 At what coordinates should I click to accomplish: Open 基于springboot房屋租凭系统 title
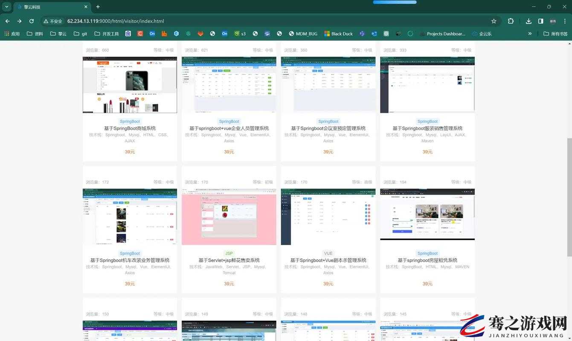[427, 260]
